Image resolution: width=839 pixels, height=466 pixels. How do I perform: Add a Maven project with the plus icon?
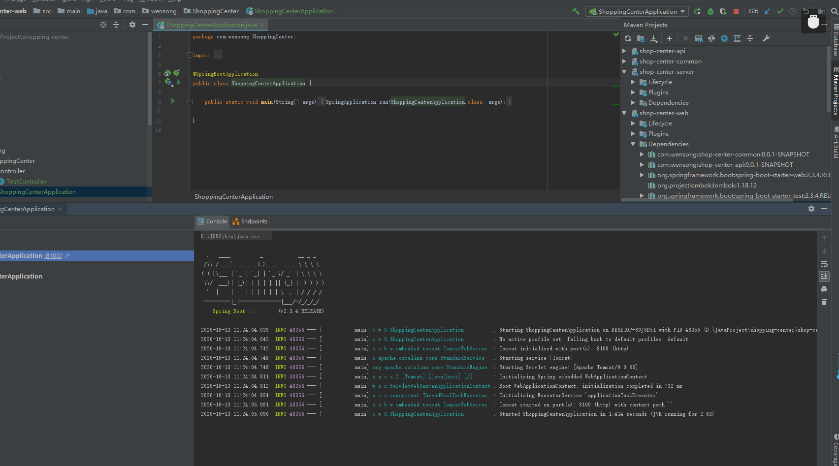(x=670, y=38)
